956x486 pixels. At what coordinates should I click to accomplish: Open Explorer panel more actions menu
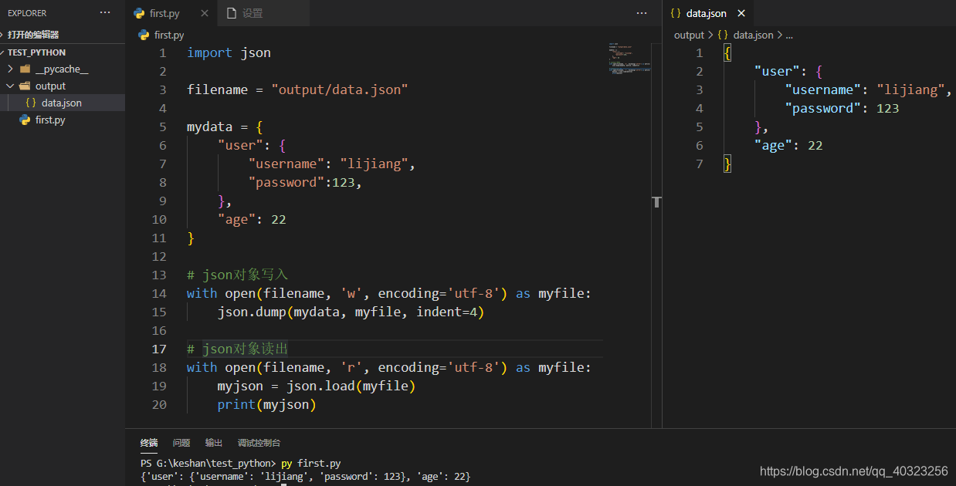(105, 13)
